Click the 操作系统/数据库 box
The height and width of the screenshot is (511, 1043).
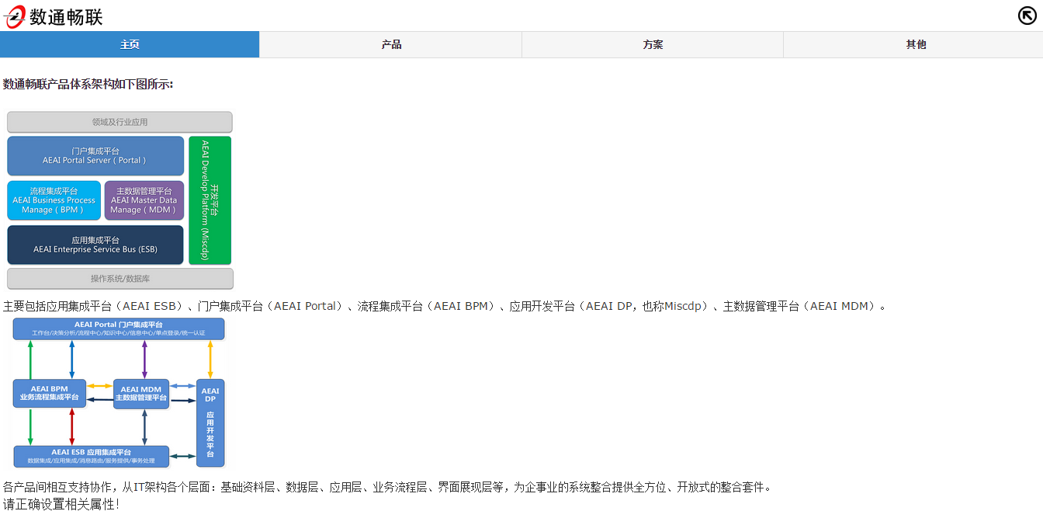pos(120,279)
